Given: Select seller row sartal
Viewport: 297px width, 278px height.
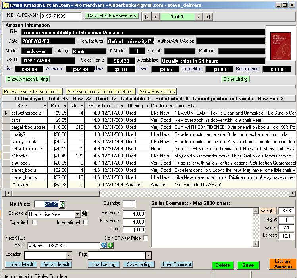Looking at the screenshot, I should [149, 120].
